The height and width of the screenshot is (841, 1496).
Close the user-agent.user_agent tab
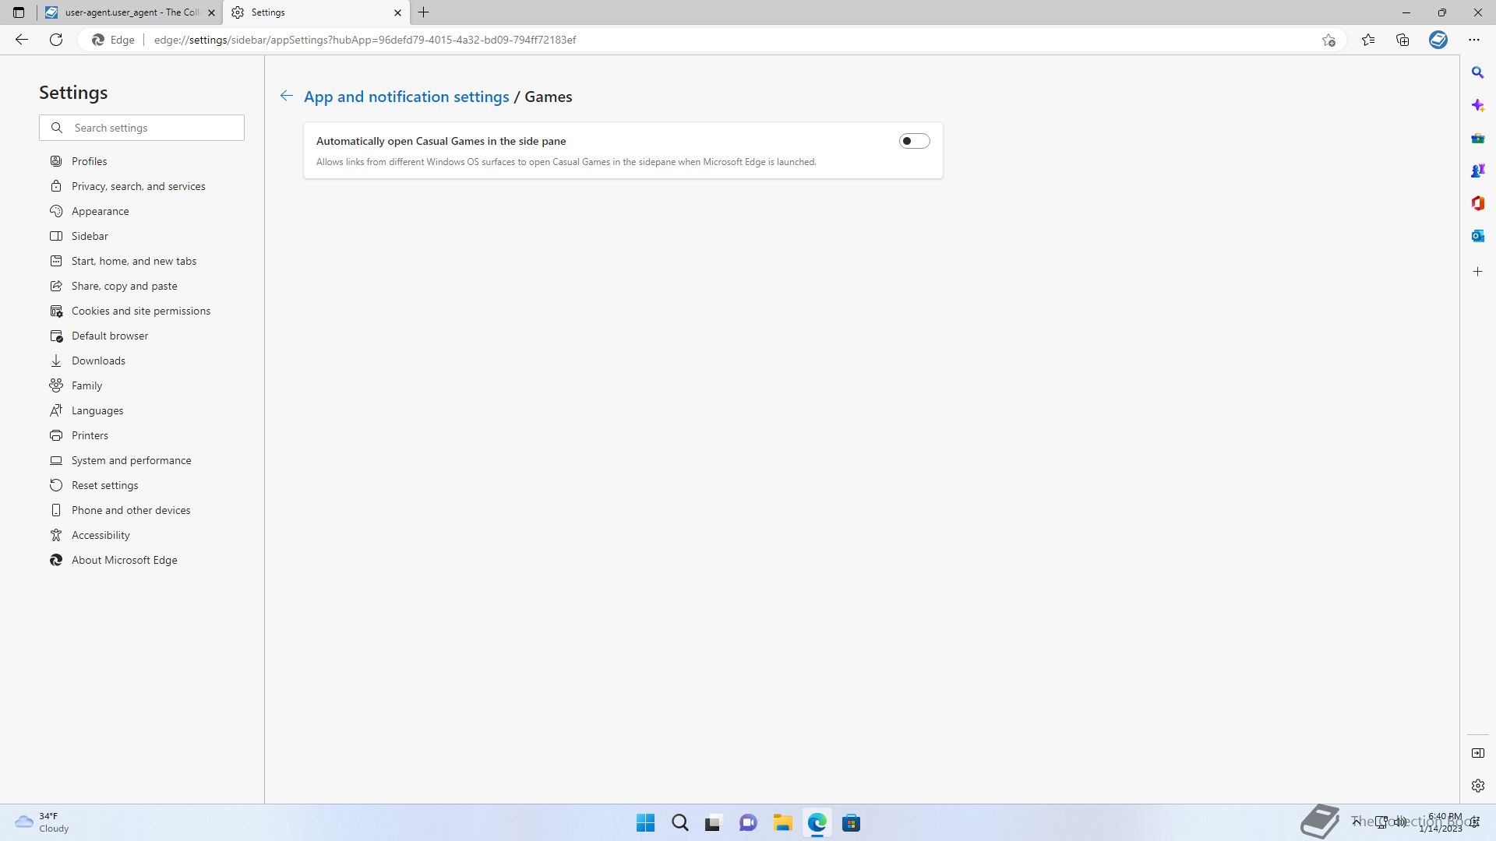[x=211, y=12]
